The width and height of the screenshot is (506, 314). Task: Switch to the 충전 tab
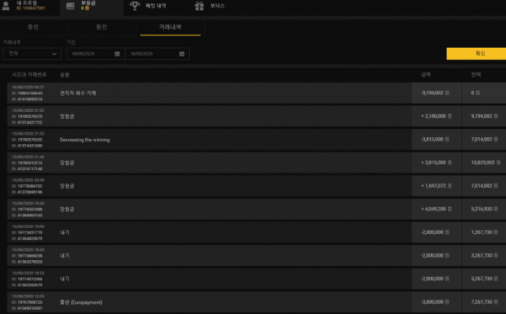[33, 27]
